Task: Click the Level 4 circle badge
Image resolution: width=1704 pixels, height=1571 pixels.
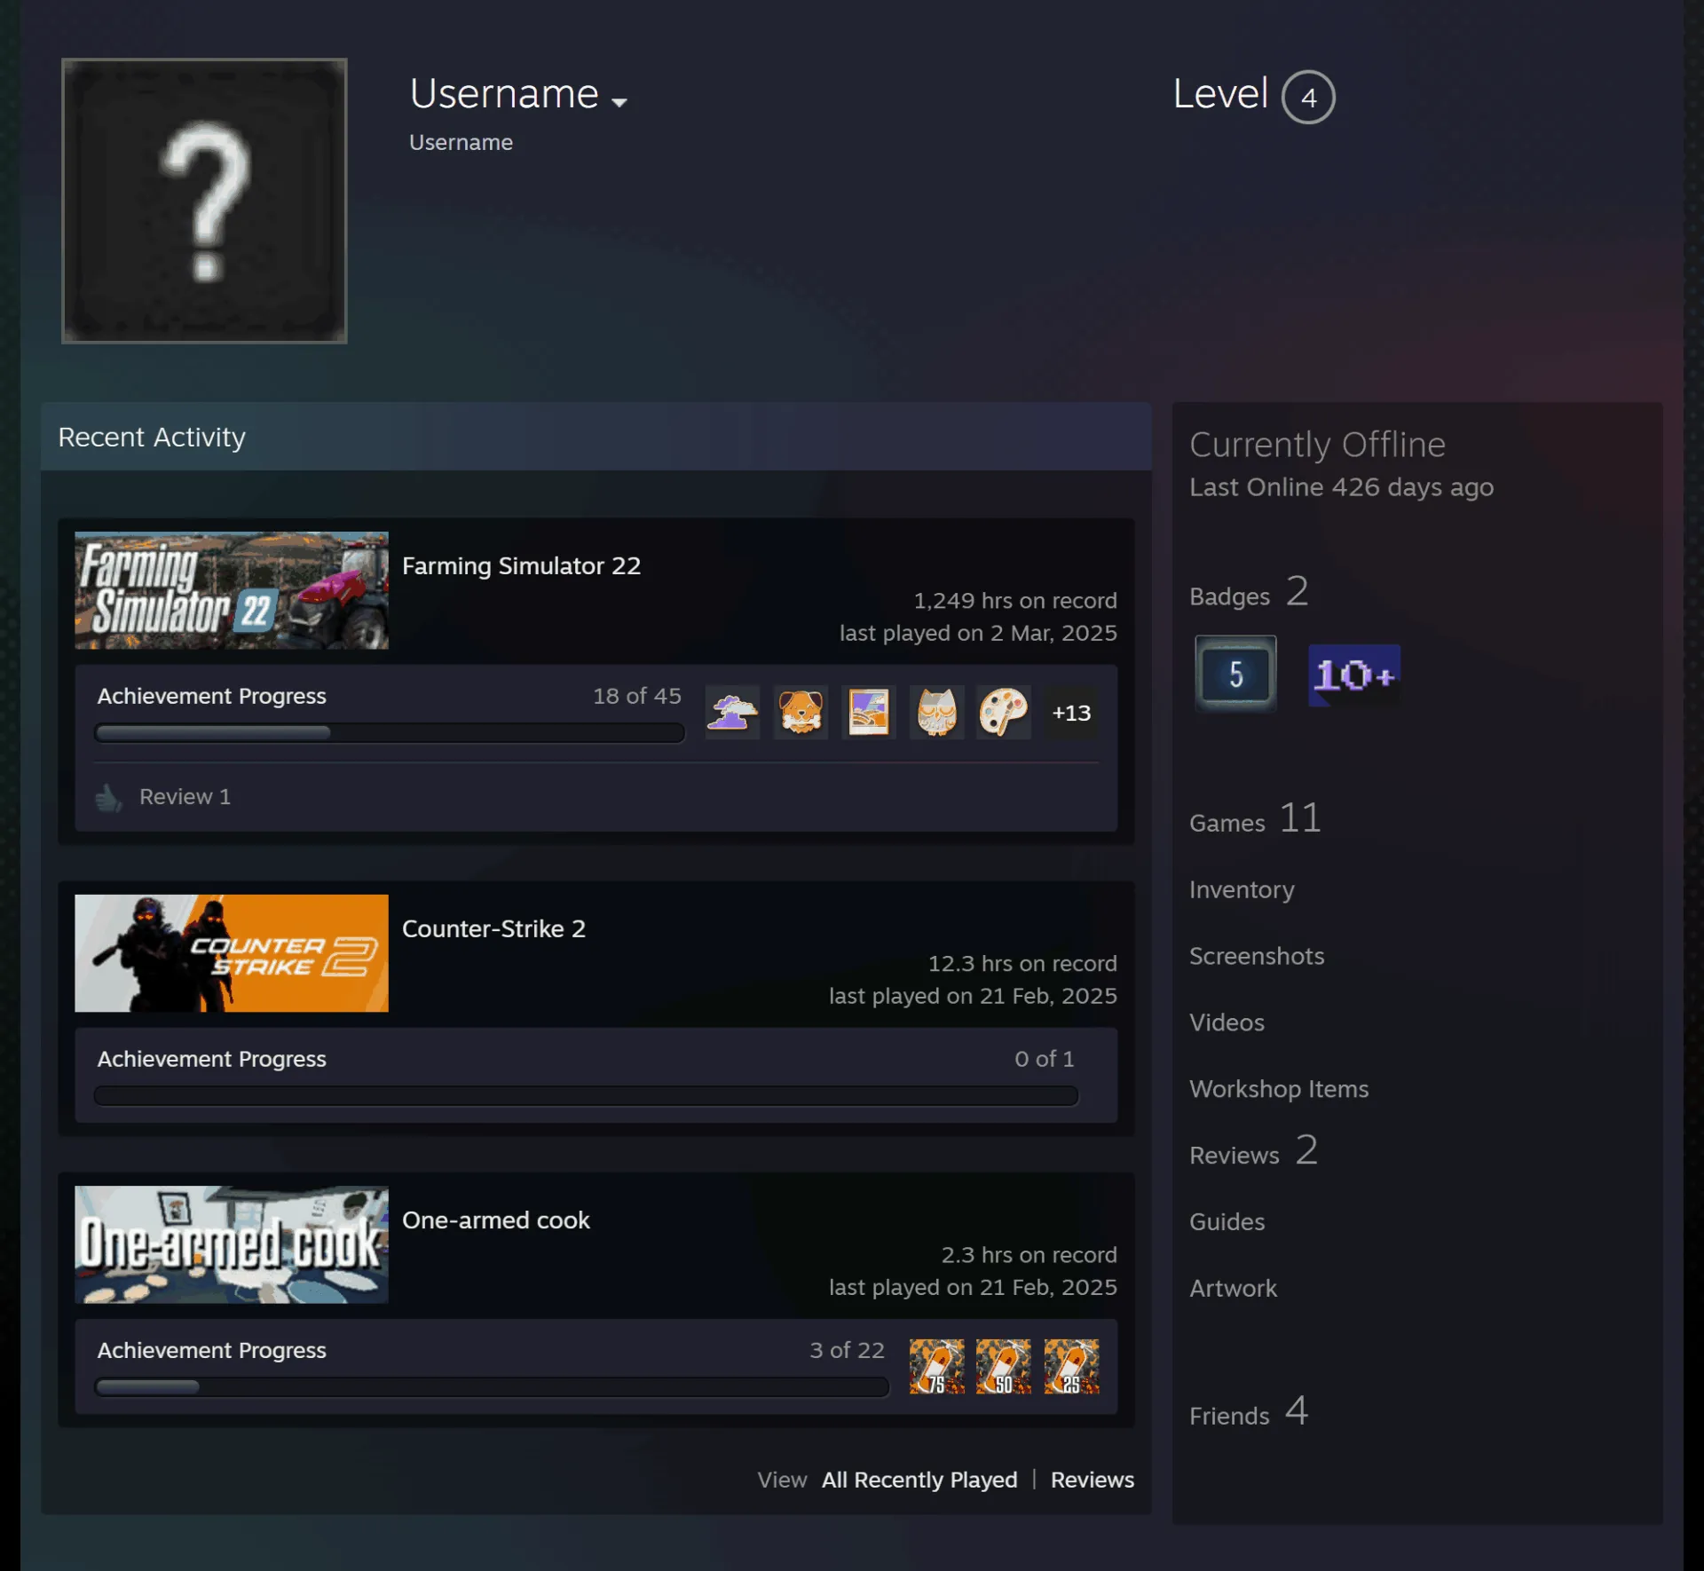Action: point(1307,97)
